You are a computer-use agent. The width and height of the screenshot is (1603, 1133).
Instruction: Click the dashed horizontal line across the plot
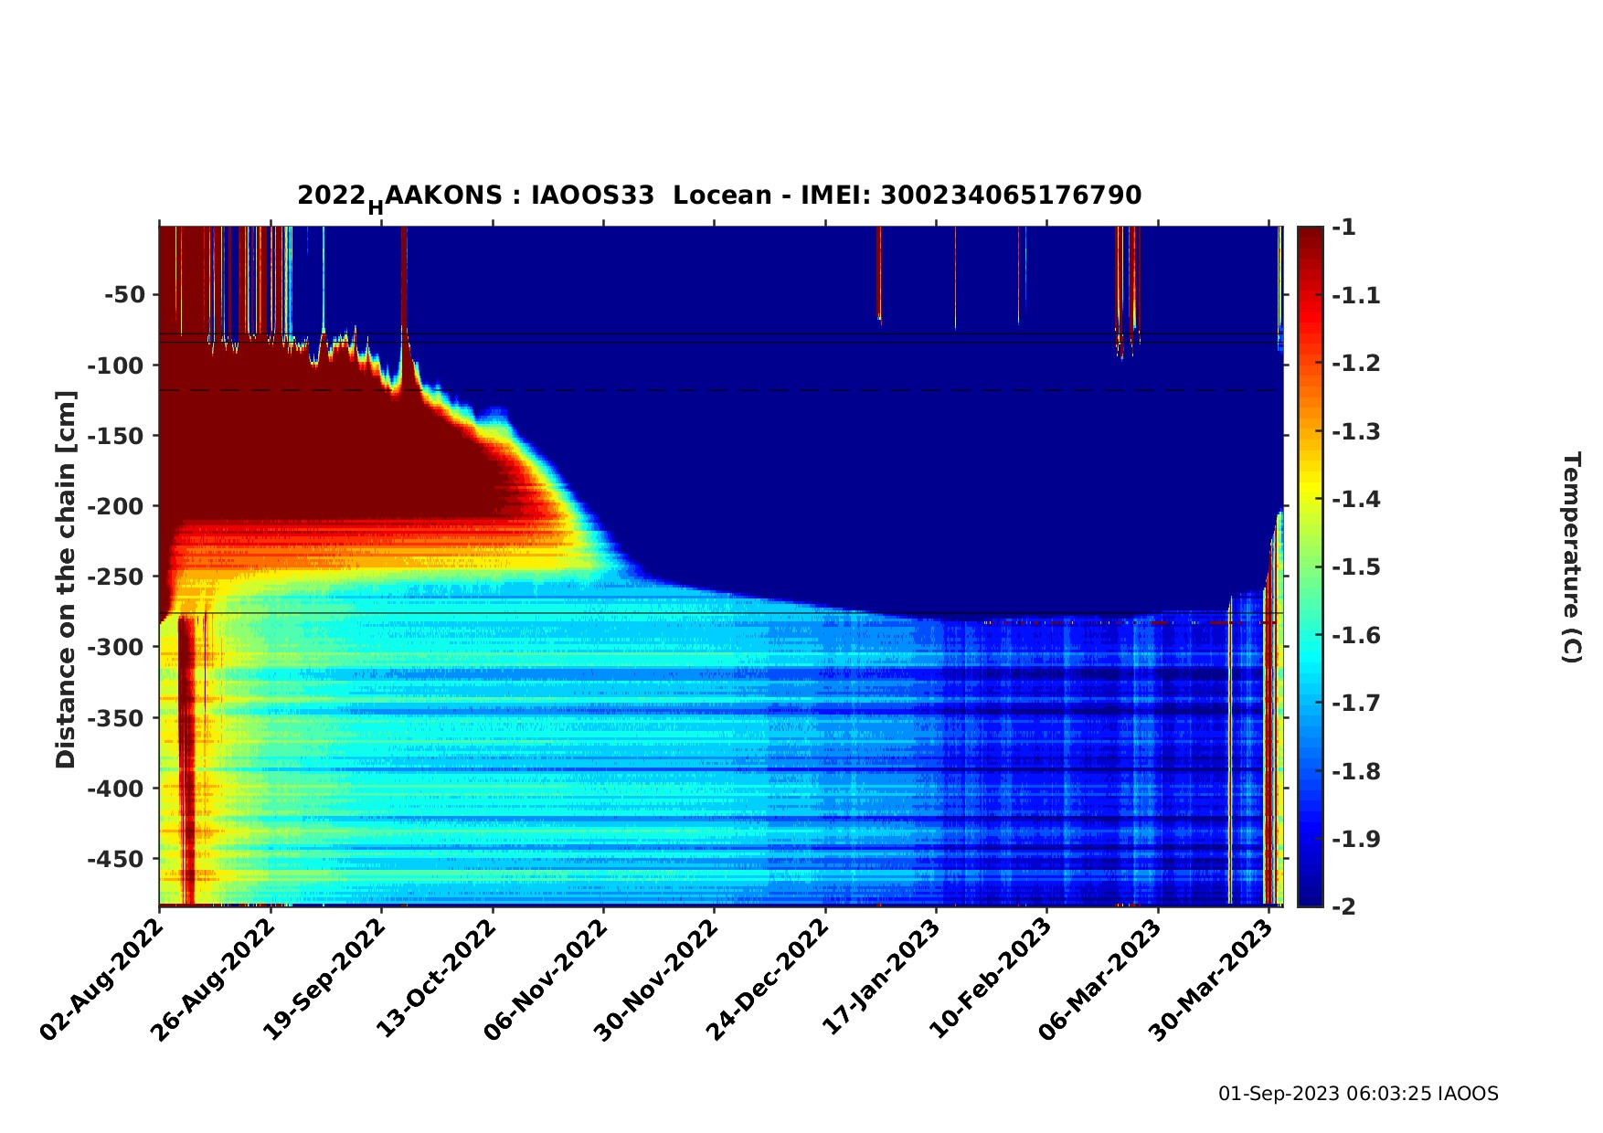coord(731,390)
